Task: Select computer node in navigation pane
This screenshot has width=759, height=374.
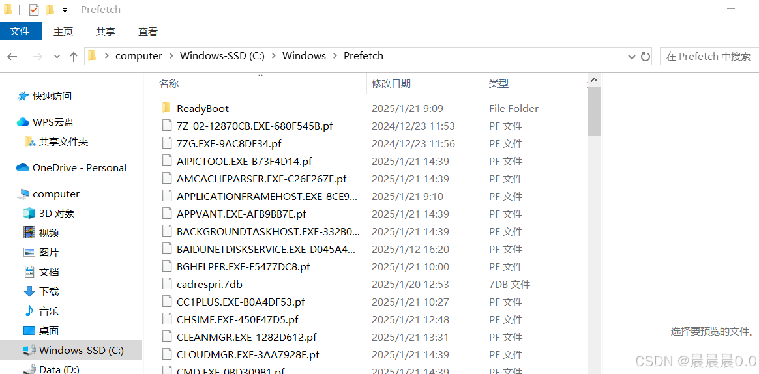Action: [55, 194]
